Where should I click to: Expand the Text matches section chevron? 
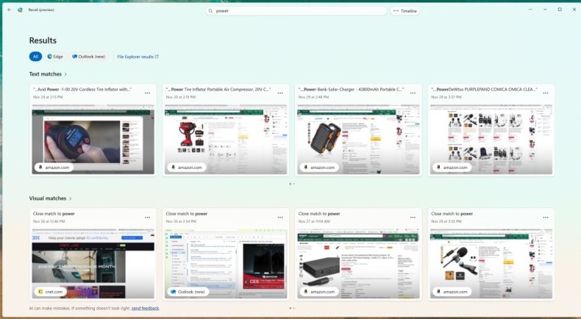pyautogui.click(x=65, y=74)
